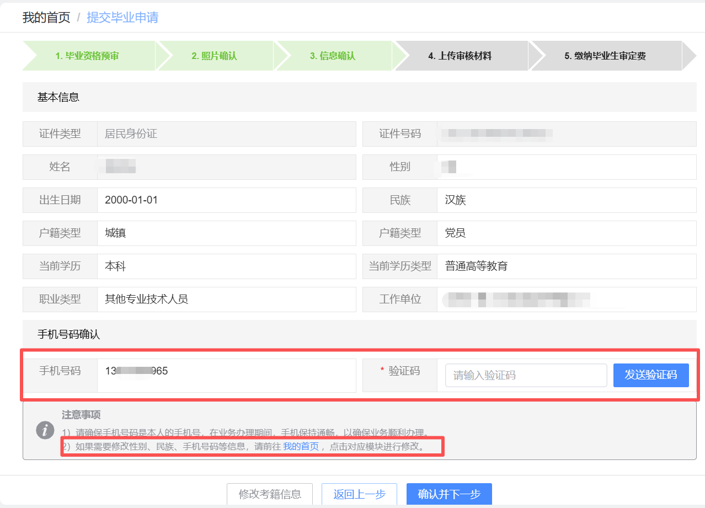
Task: Click the 修改考籍信息 button
Action: coord(270,494)
